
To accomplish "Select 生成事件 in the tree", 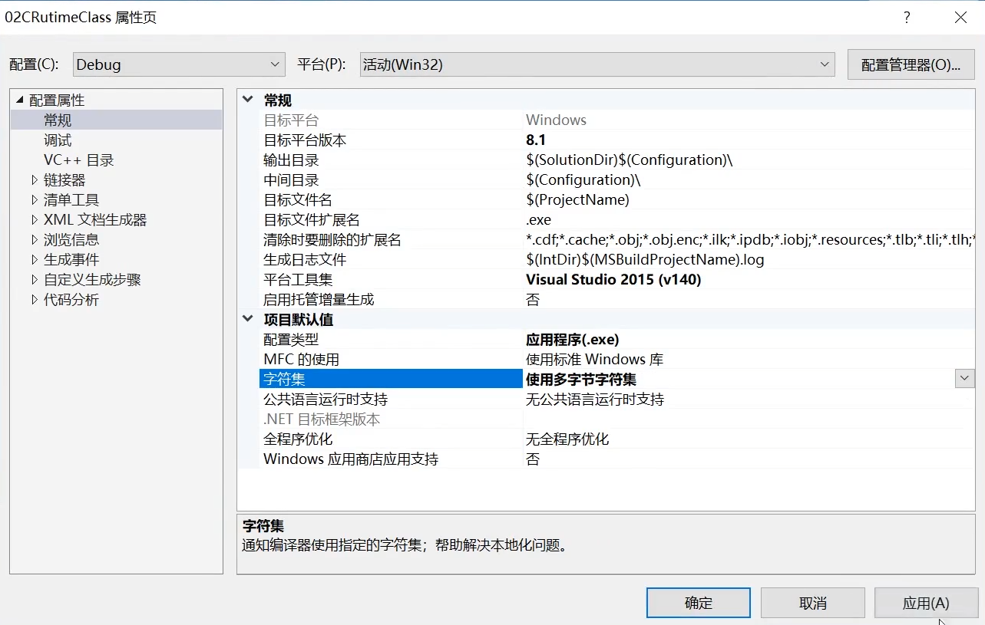I will (69, 259).
